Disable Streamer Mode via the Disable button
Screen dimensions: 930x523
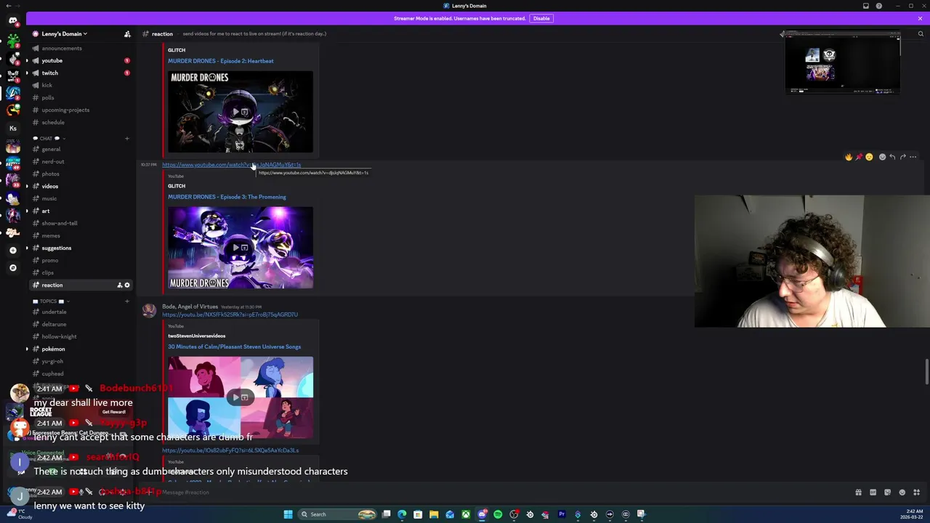click(541, 18)
